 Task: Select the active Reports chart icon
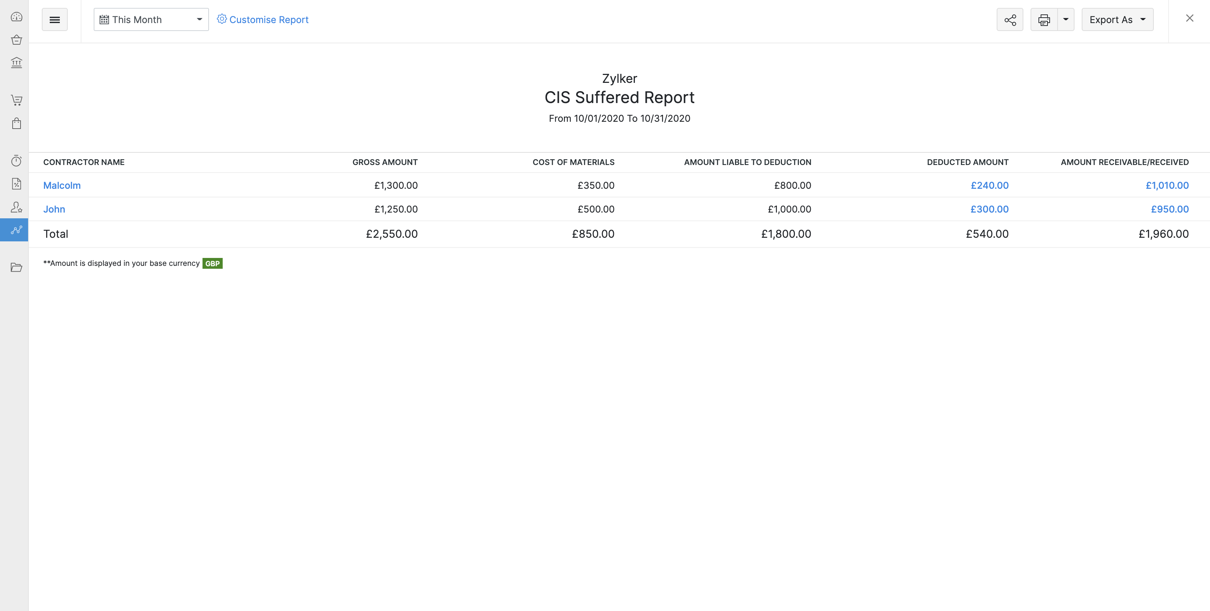pyautogui.click(x=17, y=230)
